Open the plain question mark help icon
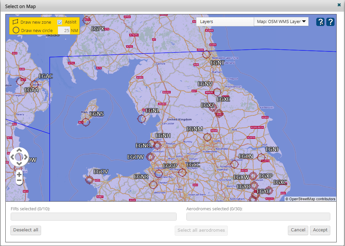The height and width of the screenshot is (246, 345). 331,22
